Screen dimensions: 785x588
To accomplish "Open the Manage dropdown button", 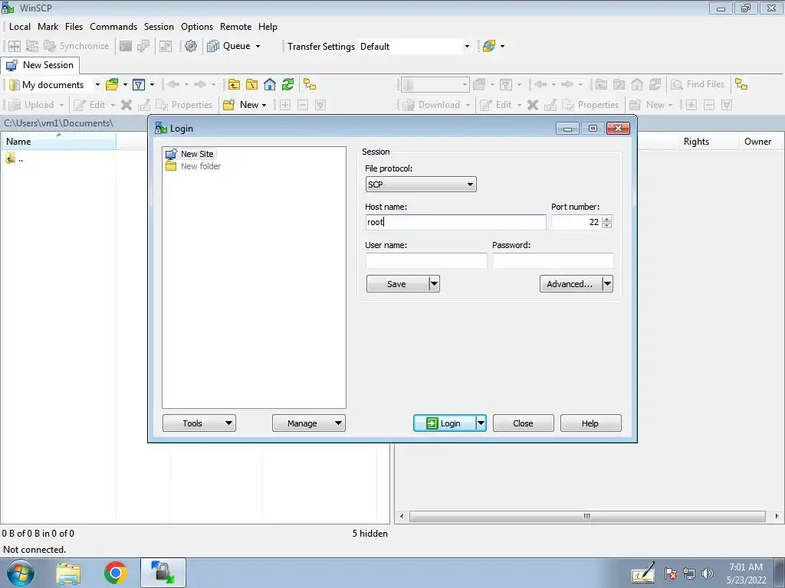I will tap(309, 423).
